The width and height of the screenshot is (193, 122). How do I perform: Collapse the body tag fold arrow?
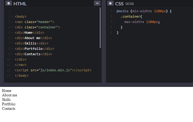click(x=12, y=16)
